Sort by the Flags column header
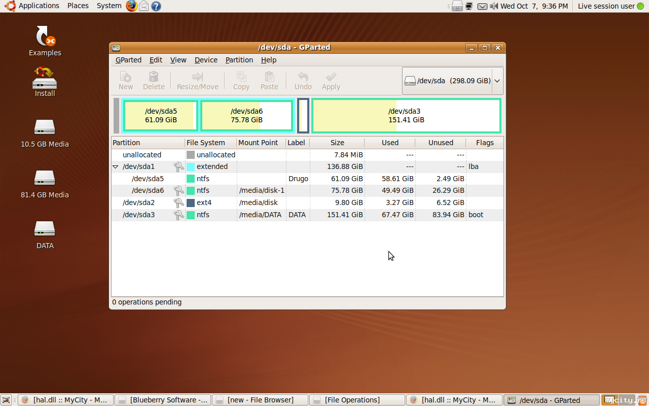The image size is (649, 406). [x=485, y=143]
